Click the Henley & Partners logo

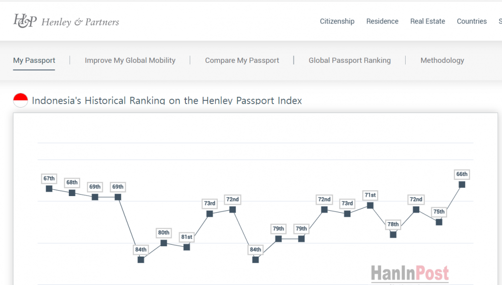[x=66, y=21]
